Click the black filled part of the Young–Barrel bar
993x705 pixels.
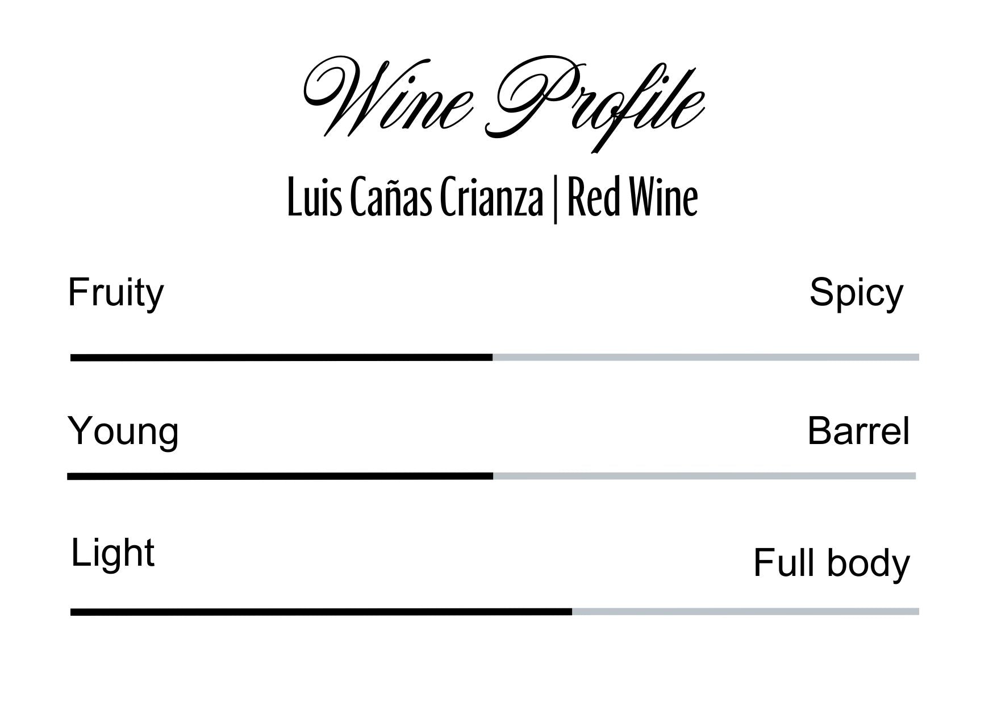pos(280,476)
